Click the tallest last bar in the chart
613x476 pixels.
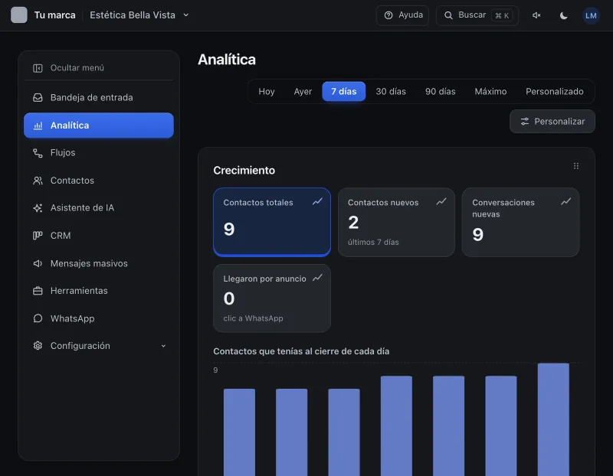[x=553, y=419]
